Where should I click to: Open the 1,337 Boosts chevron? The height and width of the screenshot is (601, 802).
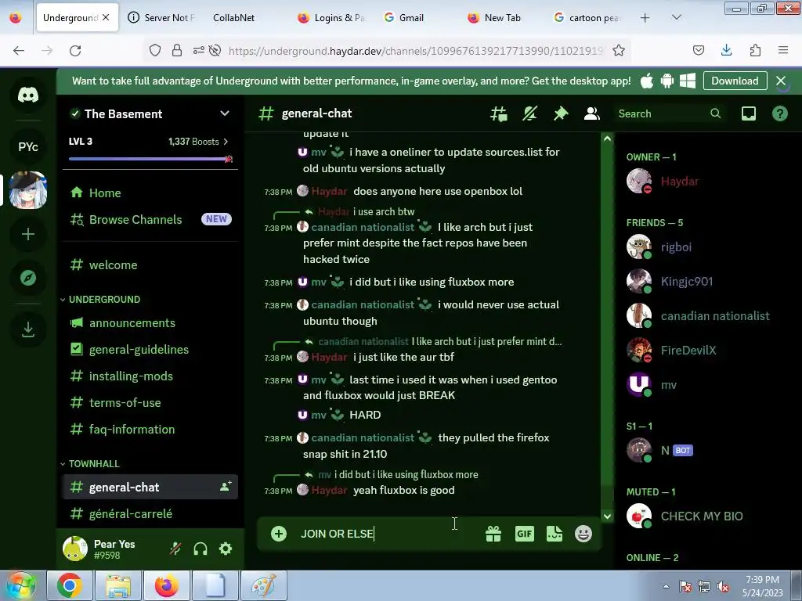pos(226,142)
